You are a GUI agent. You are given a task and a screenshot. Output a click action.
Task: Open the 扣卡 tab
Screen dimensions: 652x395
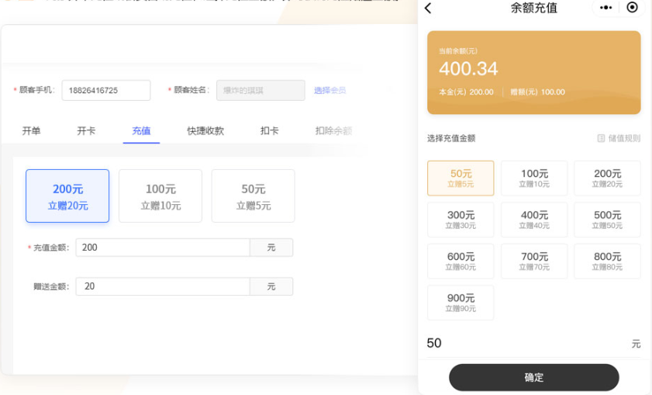click(x=270, y=130)
